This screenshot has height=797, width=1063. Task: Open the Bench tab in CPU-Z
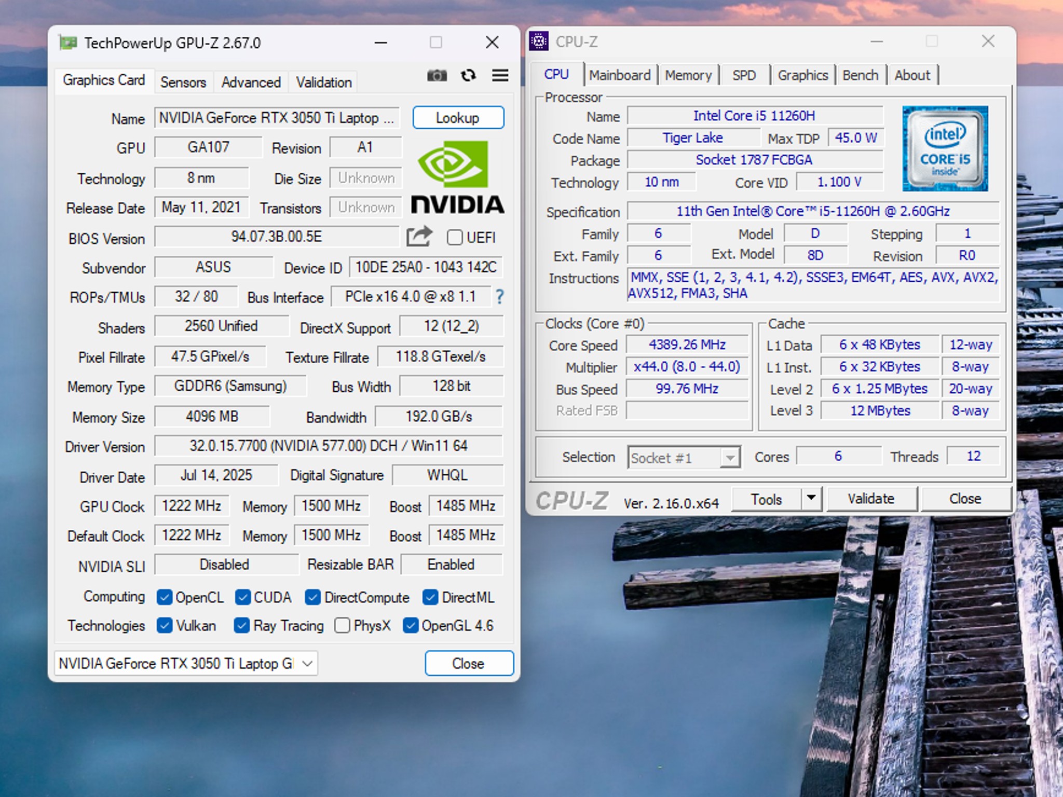[861, 75]
